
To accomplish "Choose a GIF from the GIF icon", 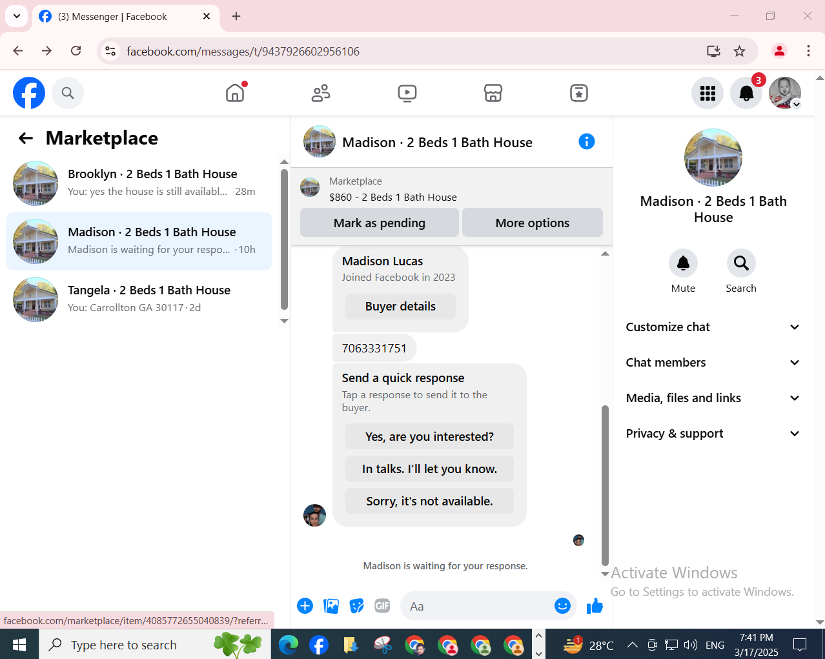I will 383,605.
